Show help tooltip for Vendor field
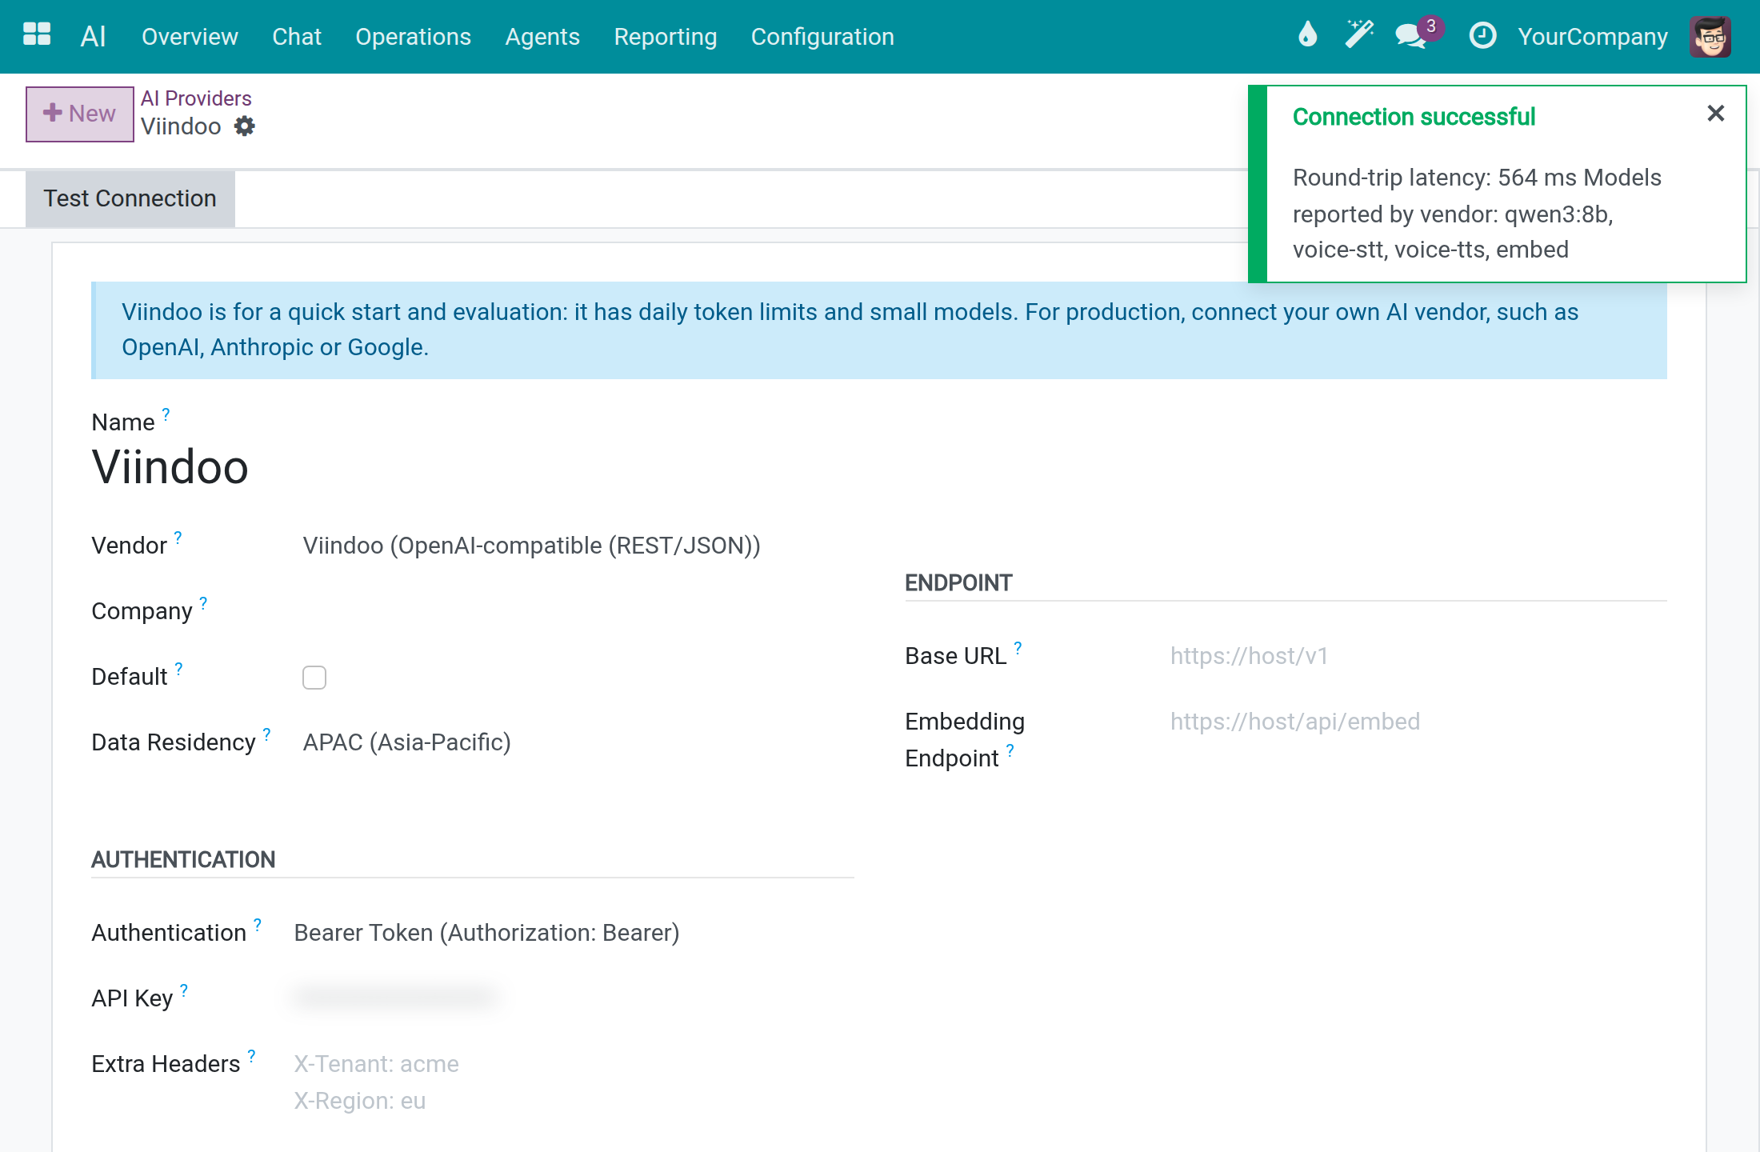 (x=178, y=537)
